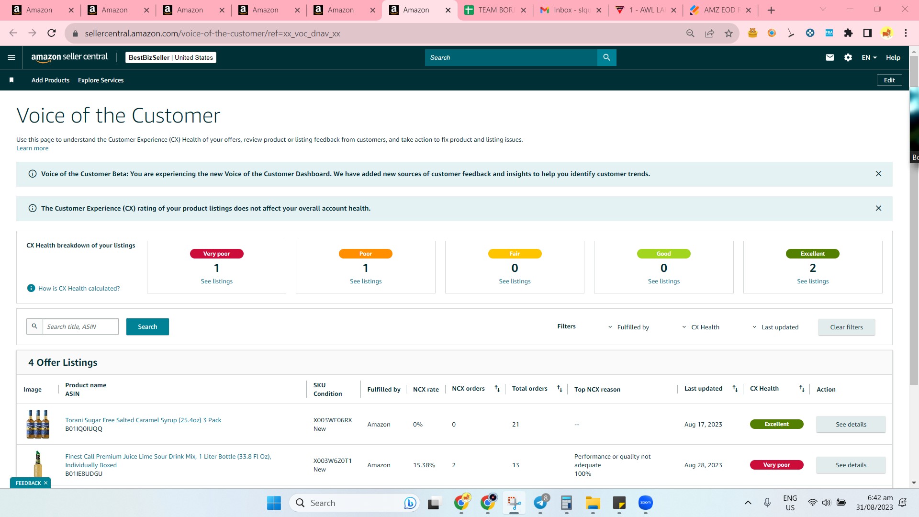Screen dimensions: 919x517
Task: Switch to the TEAM BOR spreadsheet tab
Action: [x=496, y=10]
